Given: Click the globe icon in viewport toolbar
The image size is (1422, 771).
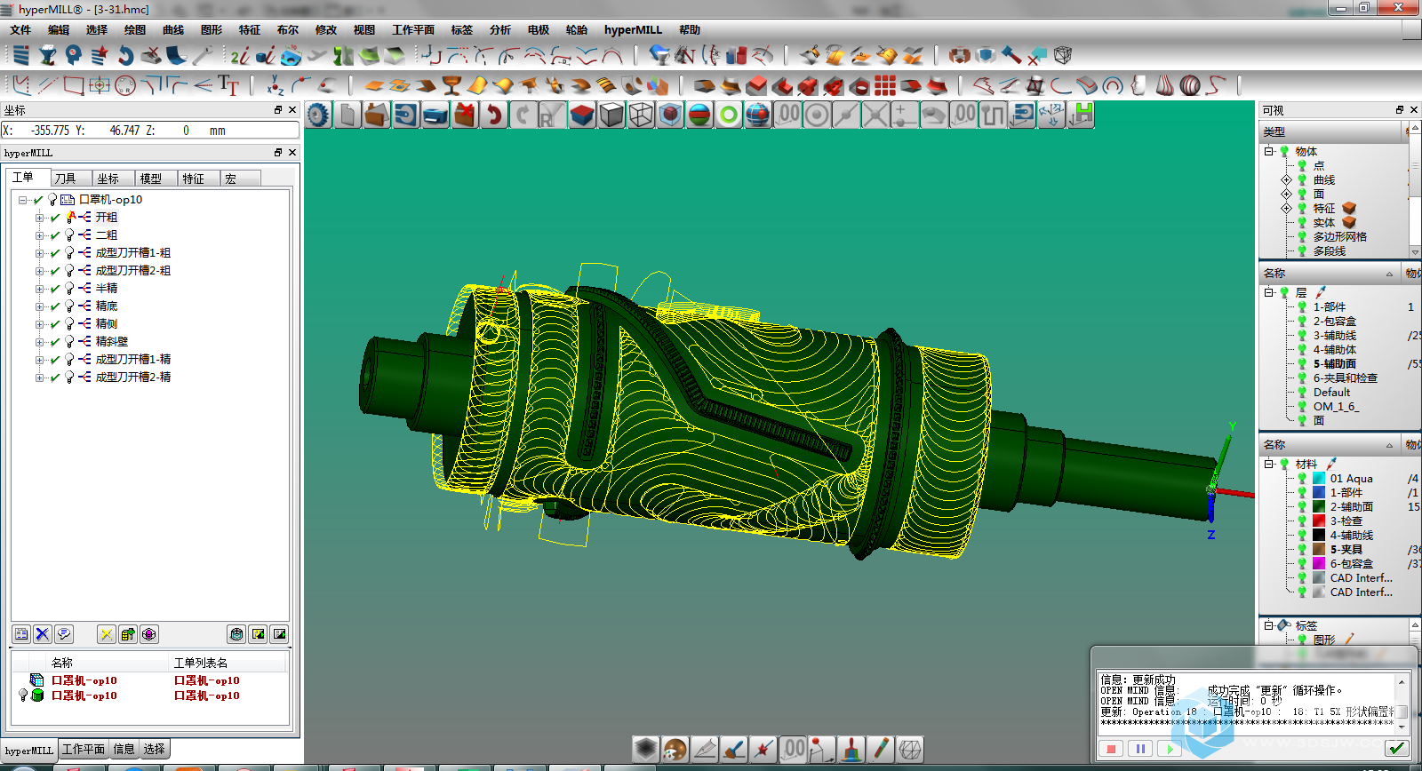Looking at the screenshot, I should point(758,115).
